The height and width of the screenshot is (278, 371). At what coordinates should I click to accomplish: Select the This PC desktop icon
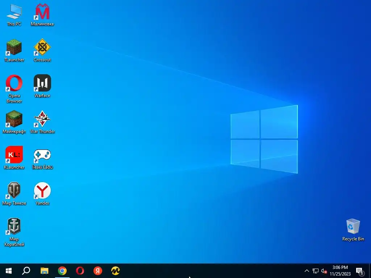click(x=14, y=15)
